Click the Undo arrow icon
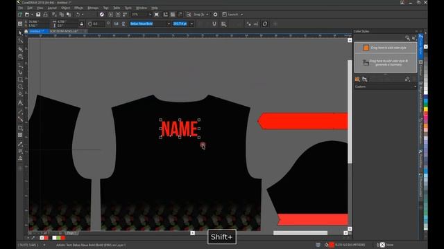Viewport: 444px width, 249px height. pyautogui.click(x=78, y=15)
